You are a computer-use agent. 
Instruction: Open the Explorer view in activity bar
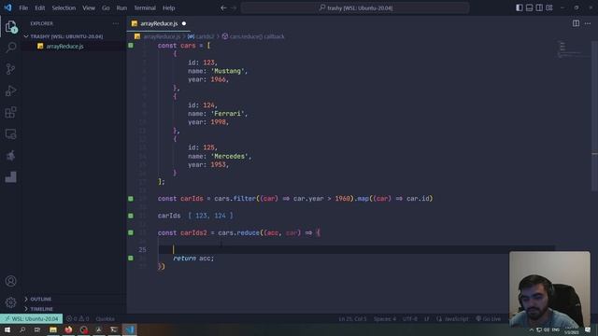tap(10, 27)
